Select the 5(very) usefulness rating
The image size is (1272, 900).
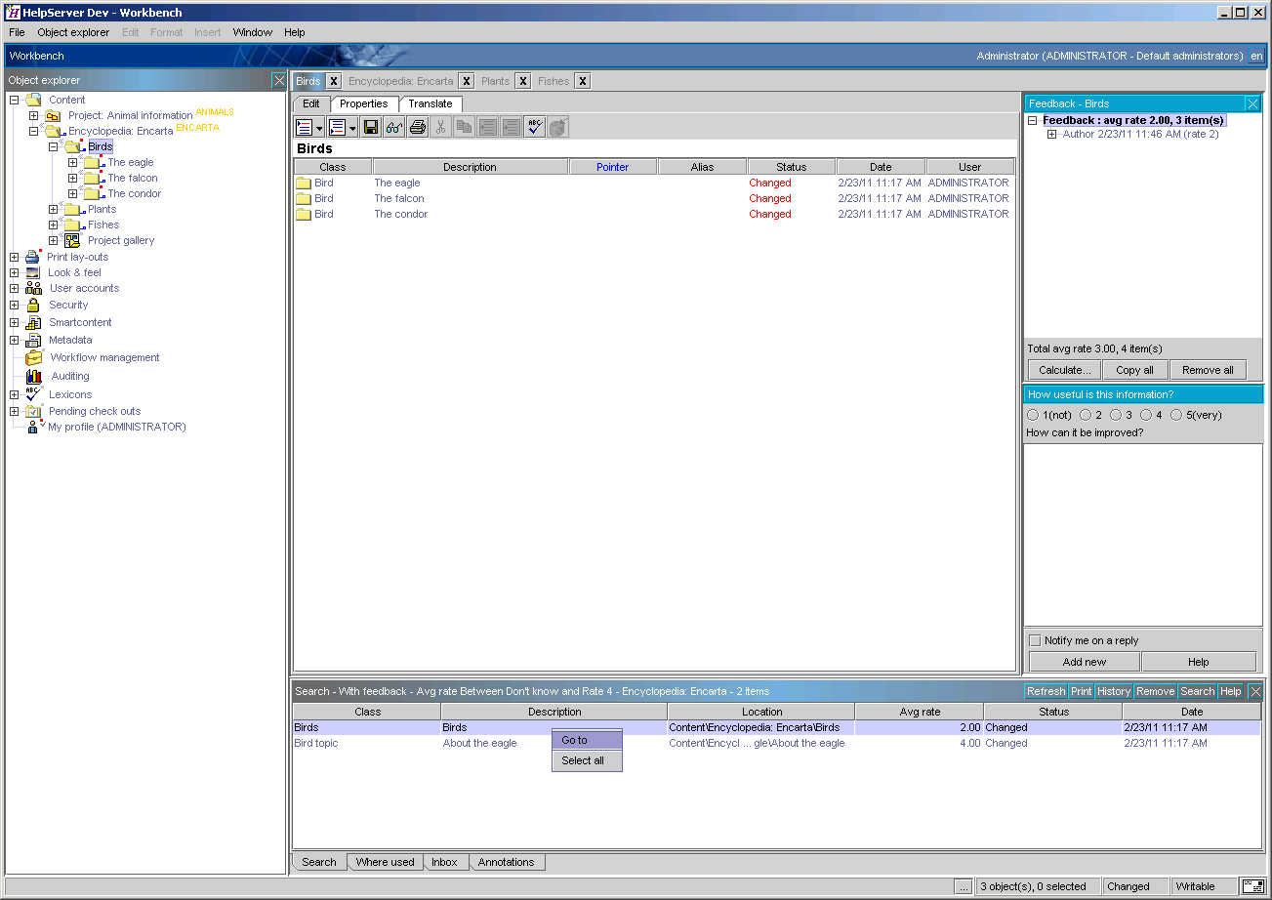pyautogui.click(x=1176, y=416)
